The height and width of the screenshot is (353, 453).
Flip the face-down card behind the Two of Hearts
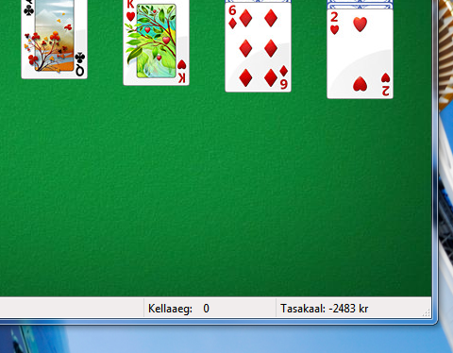click(x=360, y=5)
